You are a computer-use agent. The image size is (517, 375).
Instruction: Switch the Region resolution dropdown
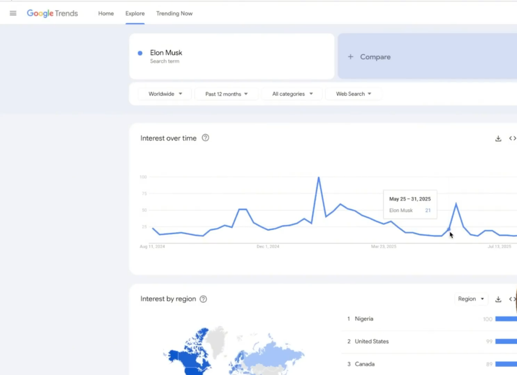(471, 299)
